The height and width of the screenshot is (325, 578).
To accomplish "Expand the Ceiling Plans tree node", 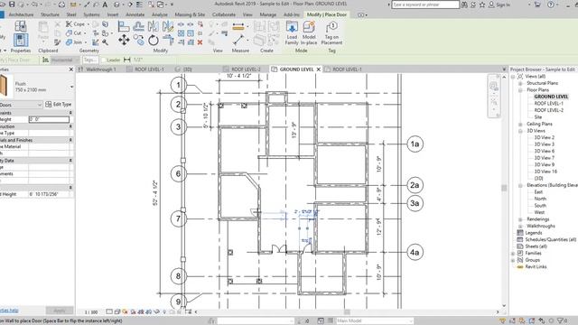I will pos(520,125).
